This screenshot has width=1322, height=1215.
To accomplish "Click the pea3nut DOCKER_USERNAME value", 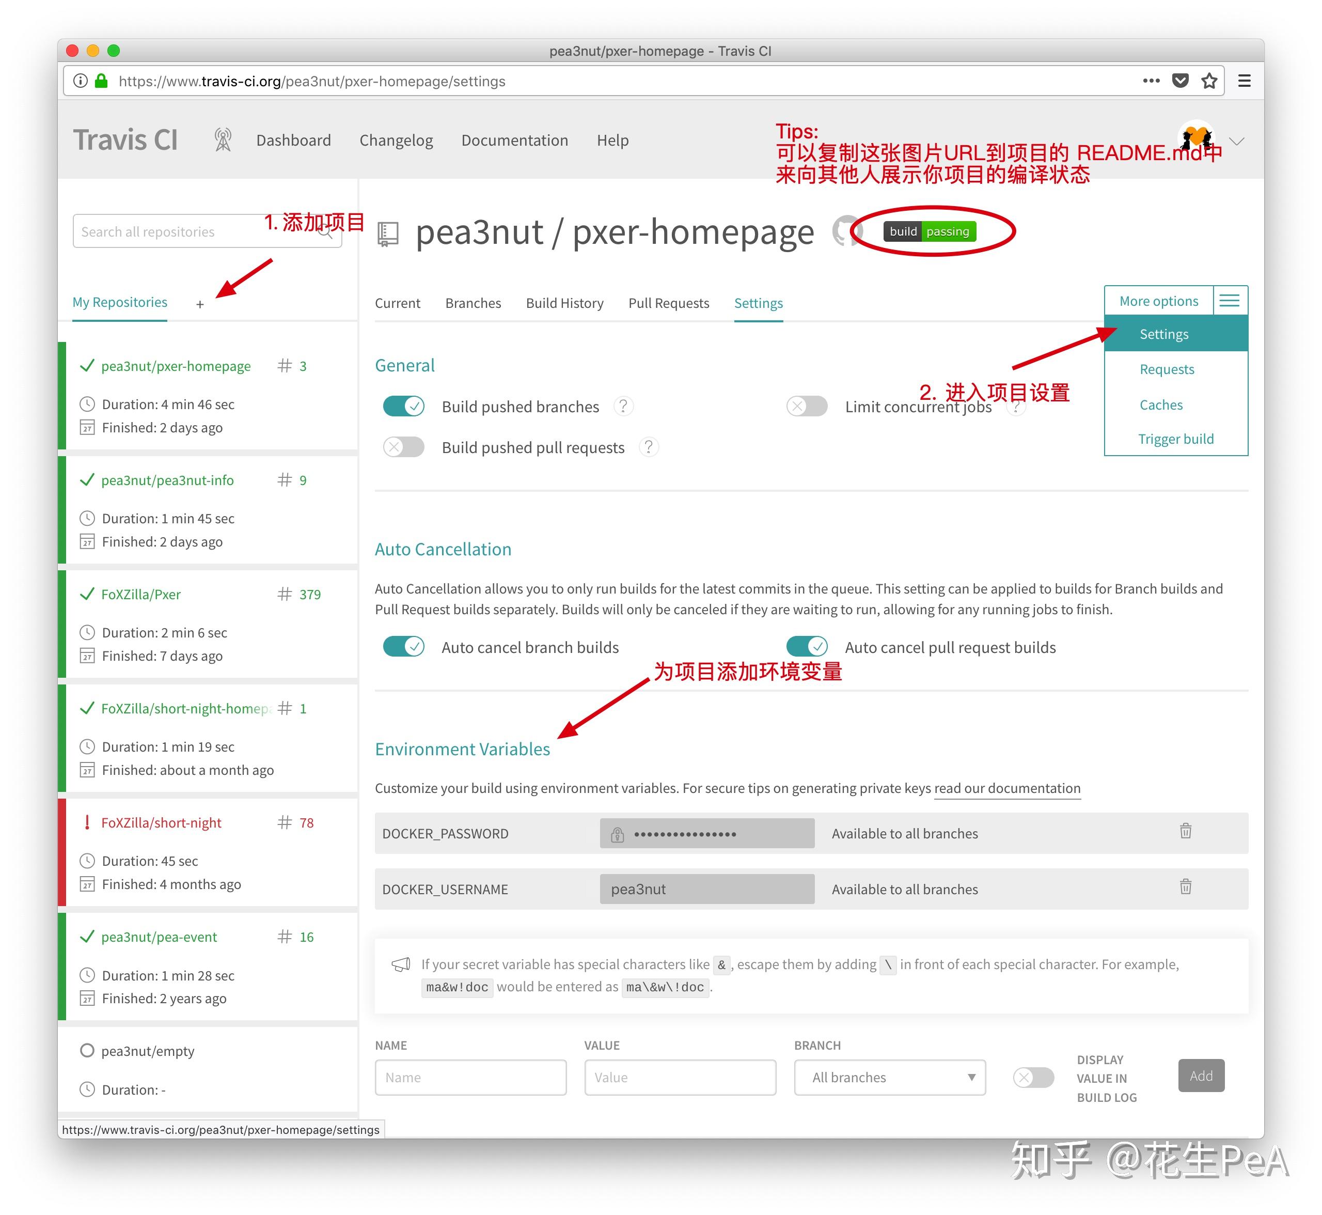I will click(x=706, y=889).
